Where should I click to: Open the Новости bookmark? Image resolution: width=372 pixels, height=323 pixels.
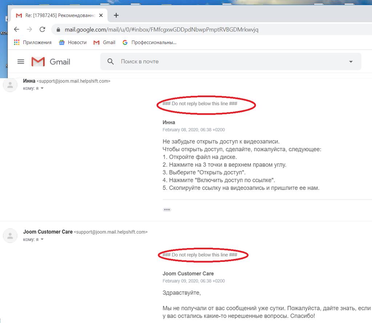coord(73,43)
